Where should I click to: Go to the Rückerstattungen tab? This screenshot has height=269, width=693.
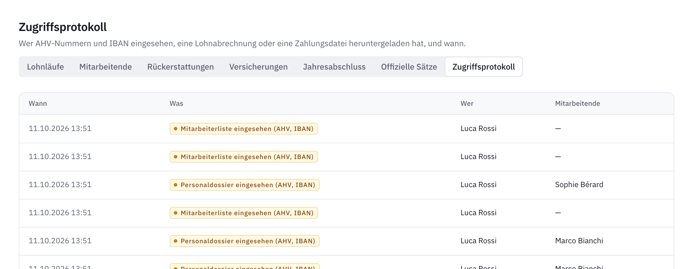(x=181, y=67)
